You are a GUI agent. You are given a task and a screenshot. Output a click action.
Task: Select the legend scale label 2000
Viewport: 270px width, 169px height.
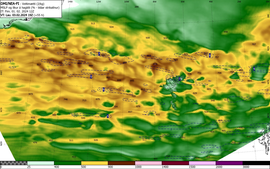click(x=219, y=167)
